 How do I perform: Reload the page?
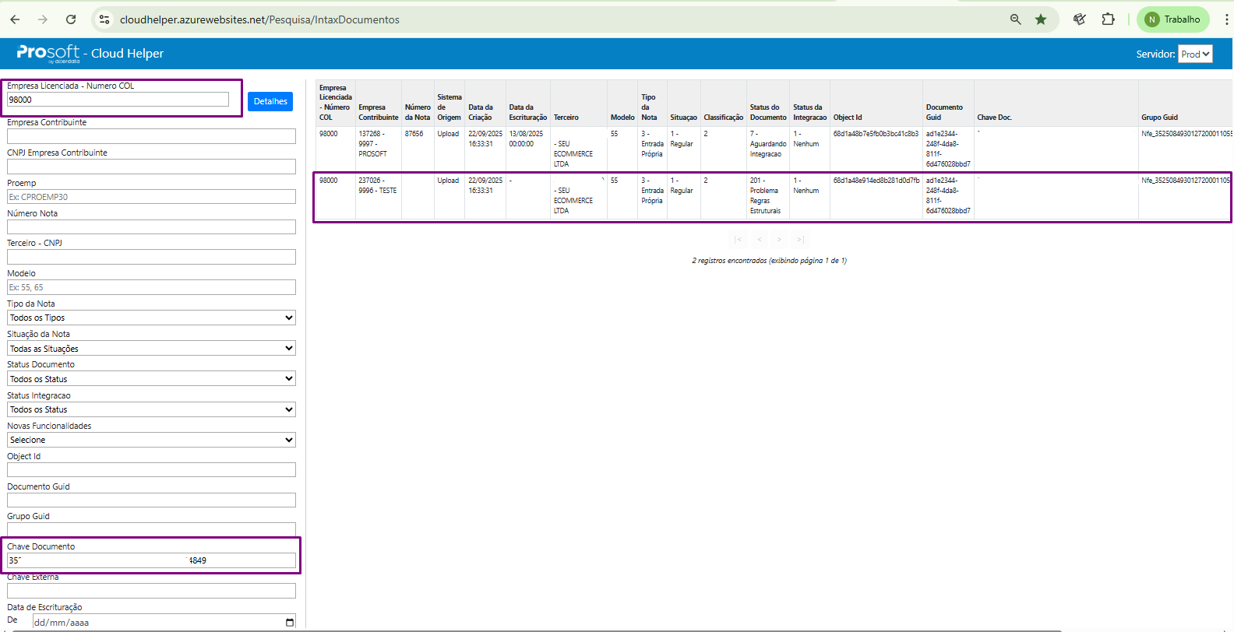pyautogui.click(x=71, y=19)
